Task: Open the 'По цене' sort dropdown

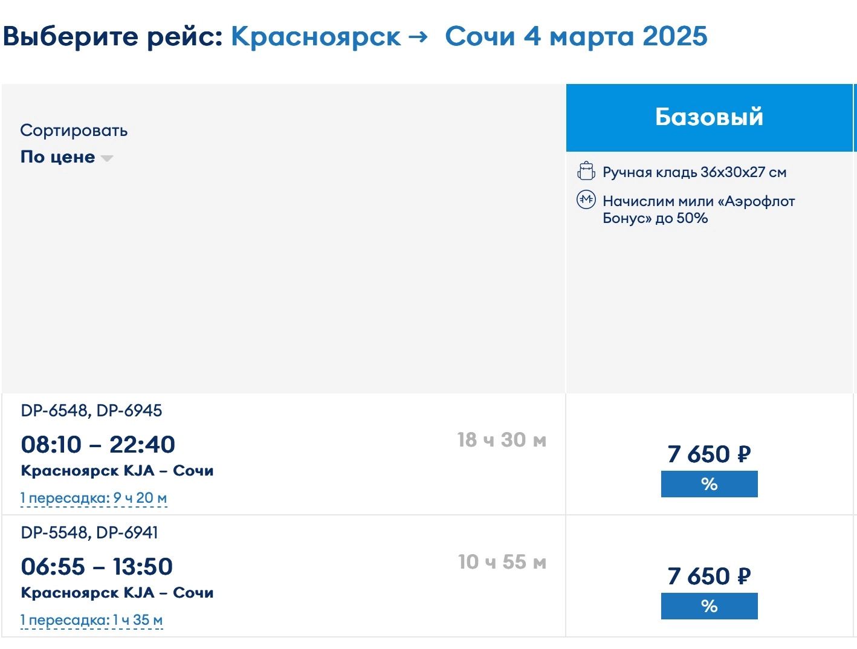Action: tap(66, 157)
